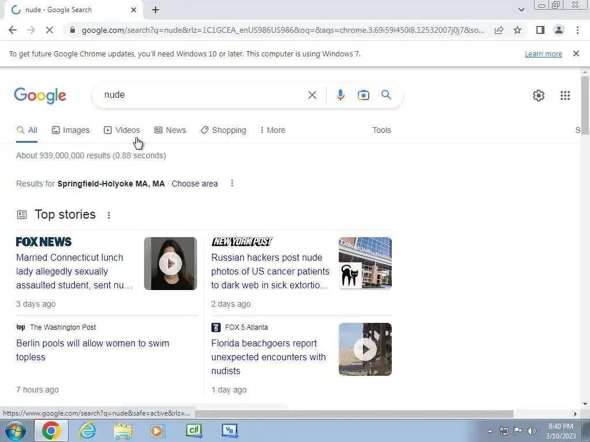This screenshot has height=442, width=590.
Task: Open C# app from taskbar
Action: point(194,430)
